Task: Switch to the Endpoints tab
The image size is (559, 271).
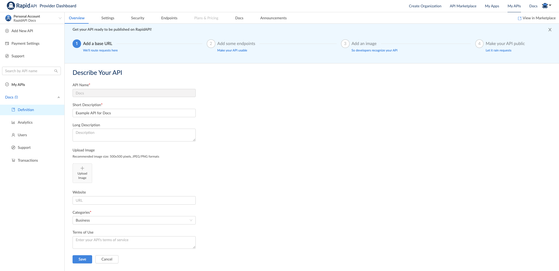Action: pos(169,18)
